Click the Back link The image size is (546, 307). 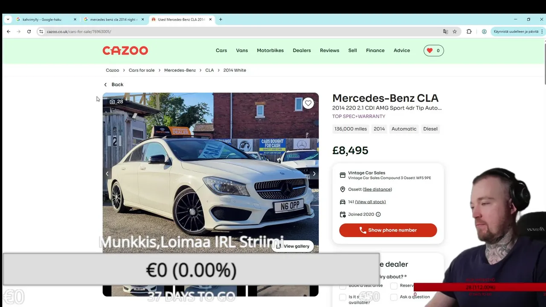coord(113,84)
